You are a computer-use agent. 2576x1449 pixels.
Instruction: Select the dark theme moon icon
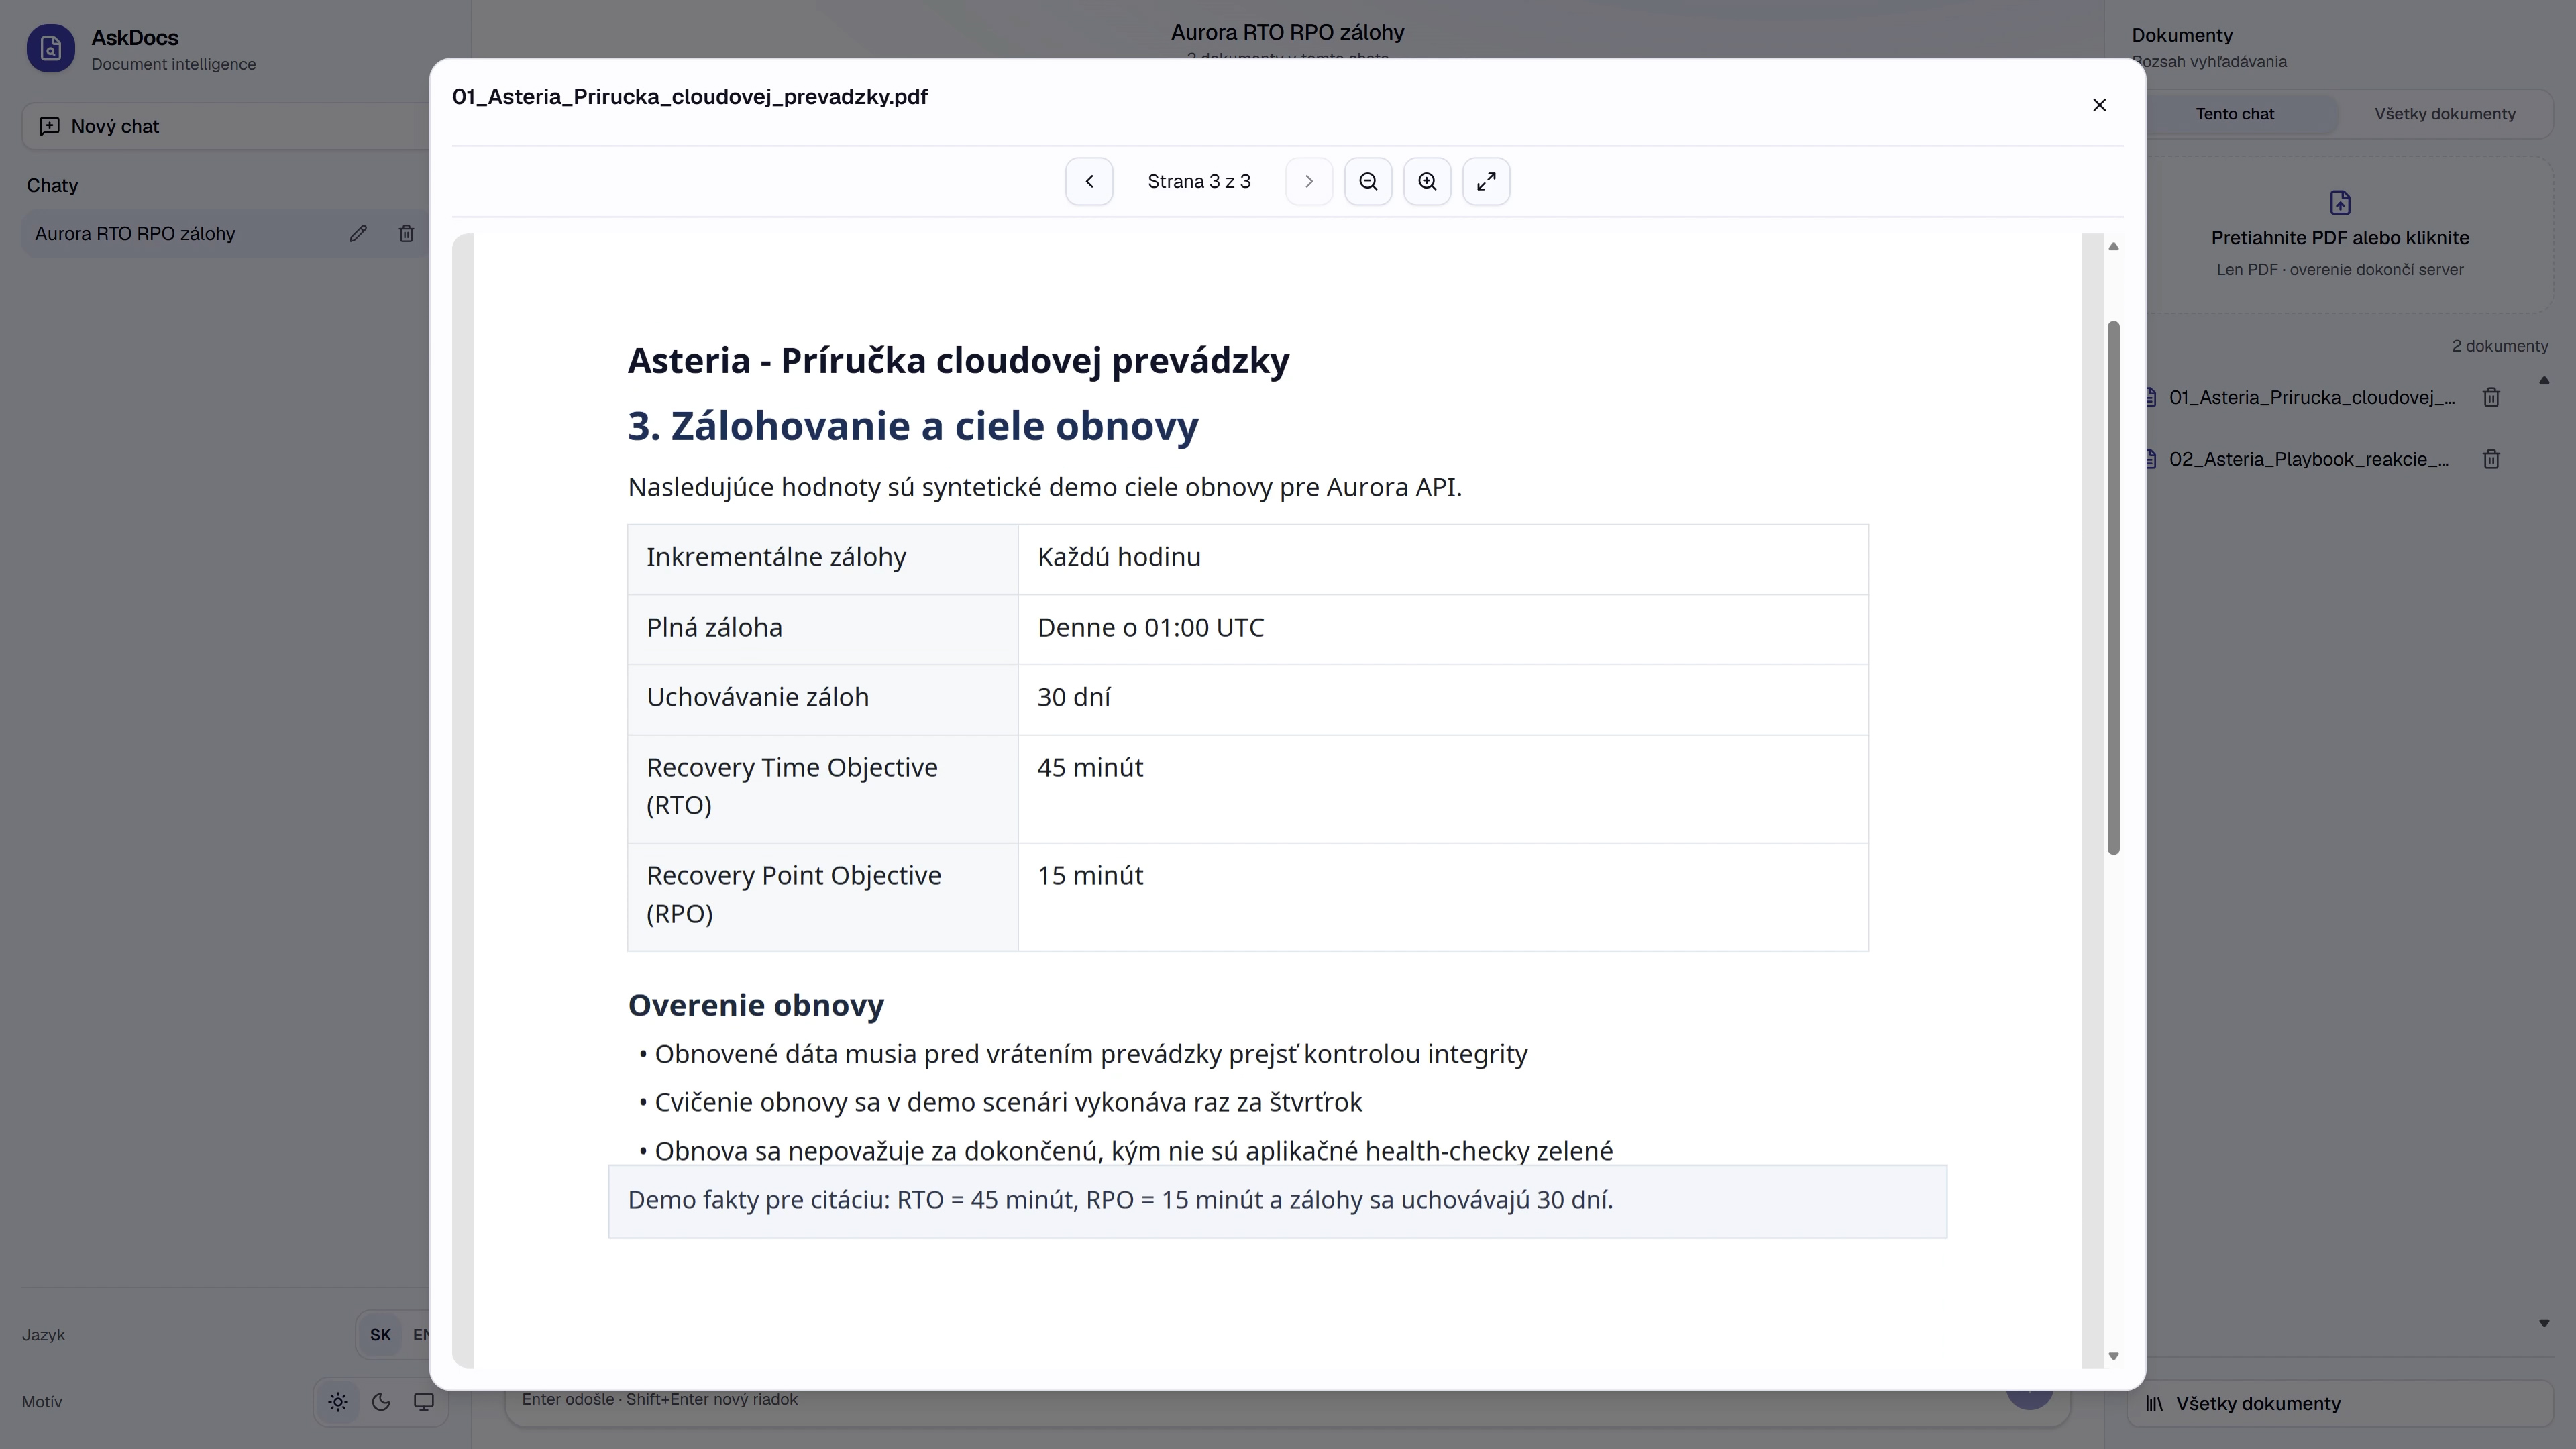coord(381,1402)
